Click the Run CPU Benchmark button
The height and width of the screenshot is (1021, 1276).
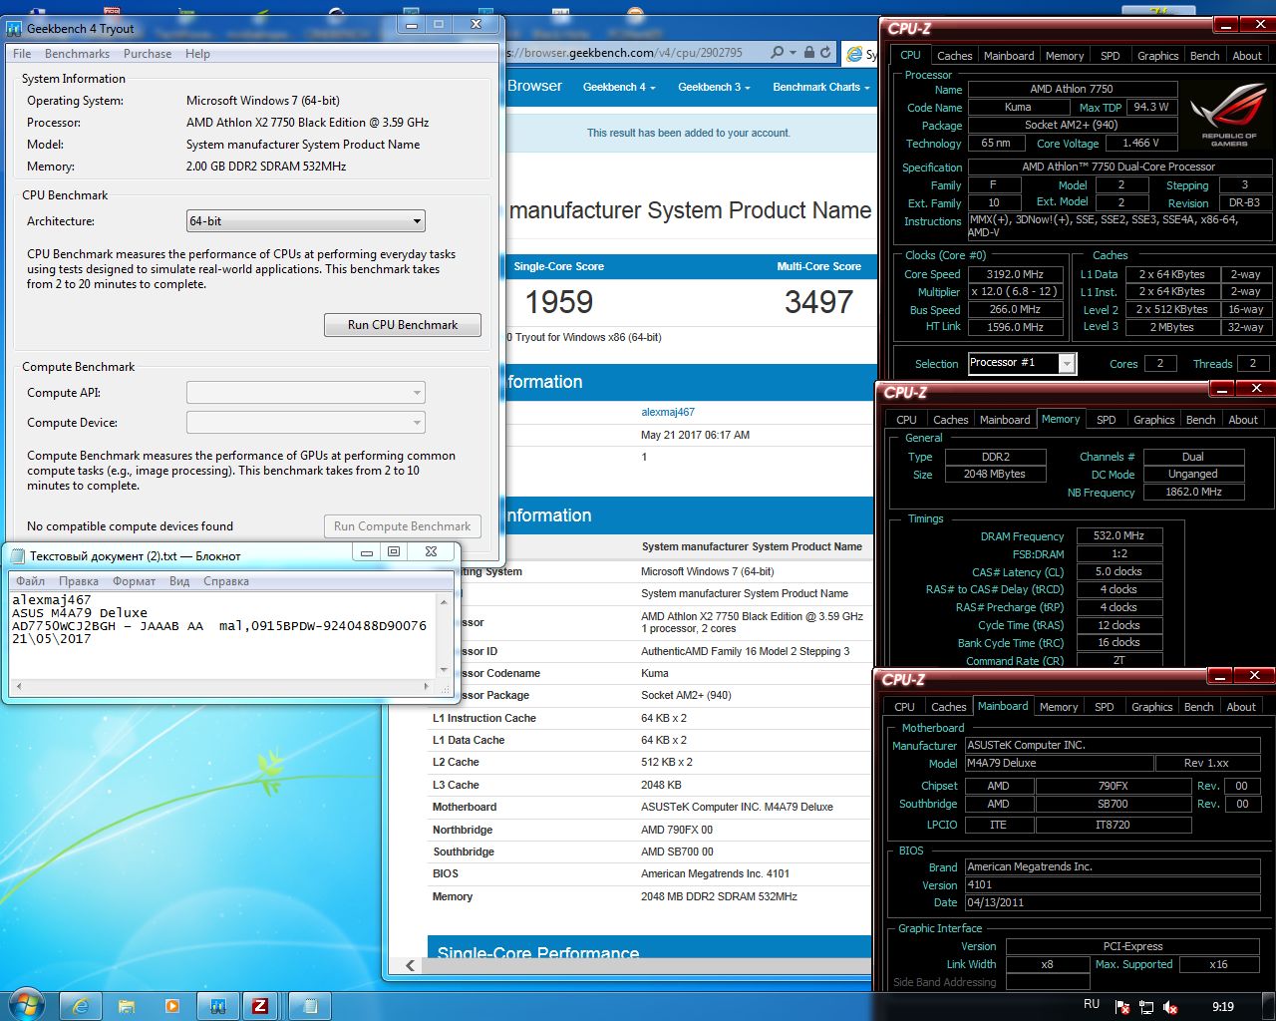(403, 325)
